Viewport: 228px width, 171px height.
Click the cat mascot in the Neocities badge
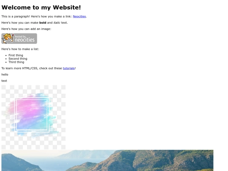(x=8, y=38)
